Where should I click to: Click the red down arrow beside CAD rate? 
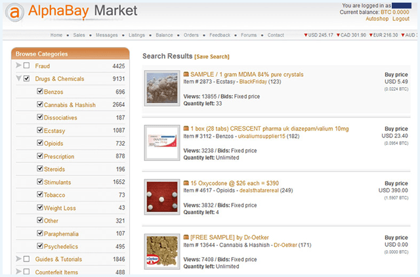point(338,35)
